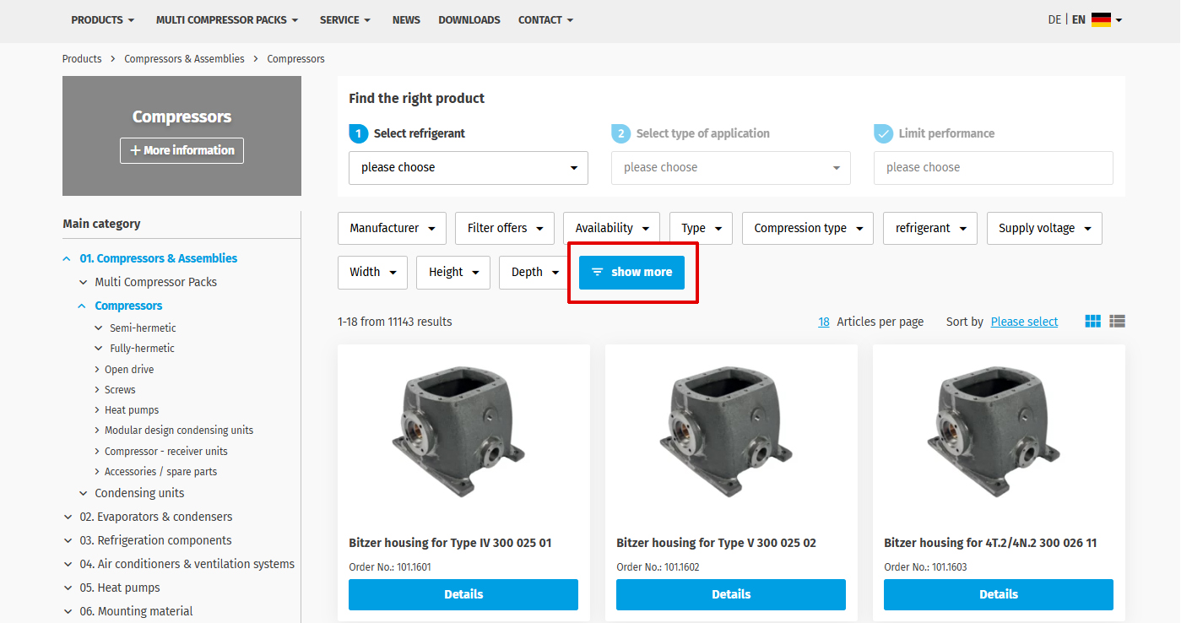The width and height of the screenshot is (1192, 623).
Task: Click the filter icon on show more
Action: point(598,272)
